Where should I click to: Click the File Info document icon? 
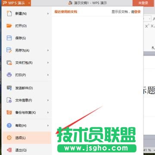pos(9,100)
